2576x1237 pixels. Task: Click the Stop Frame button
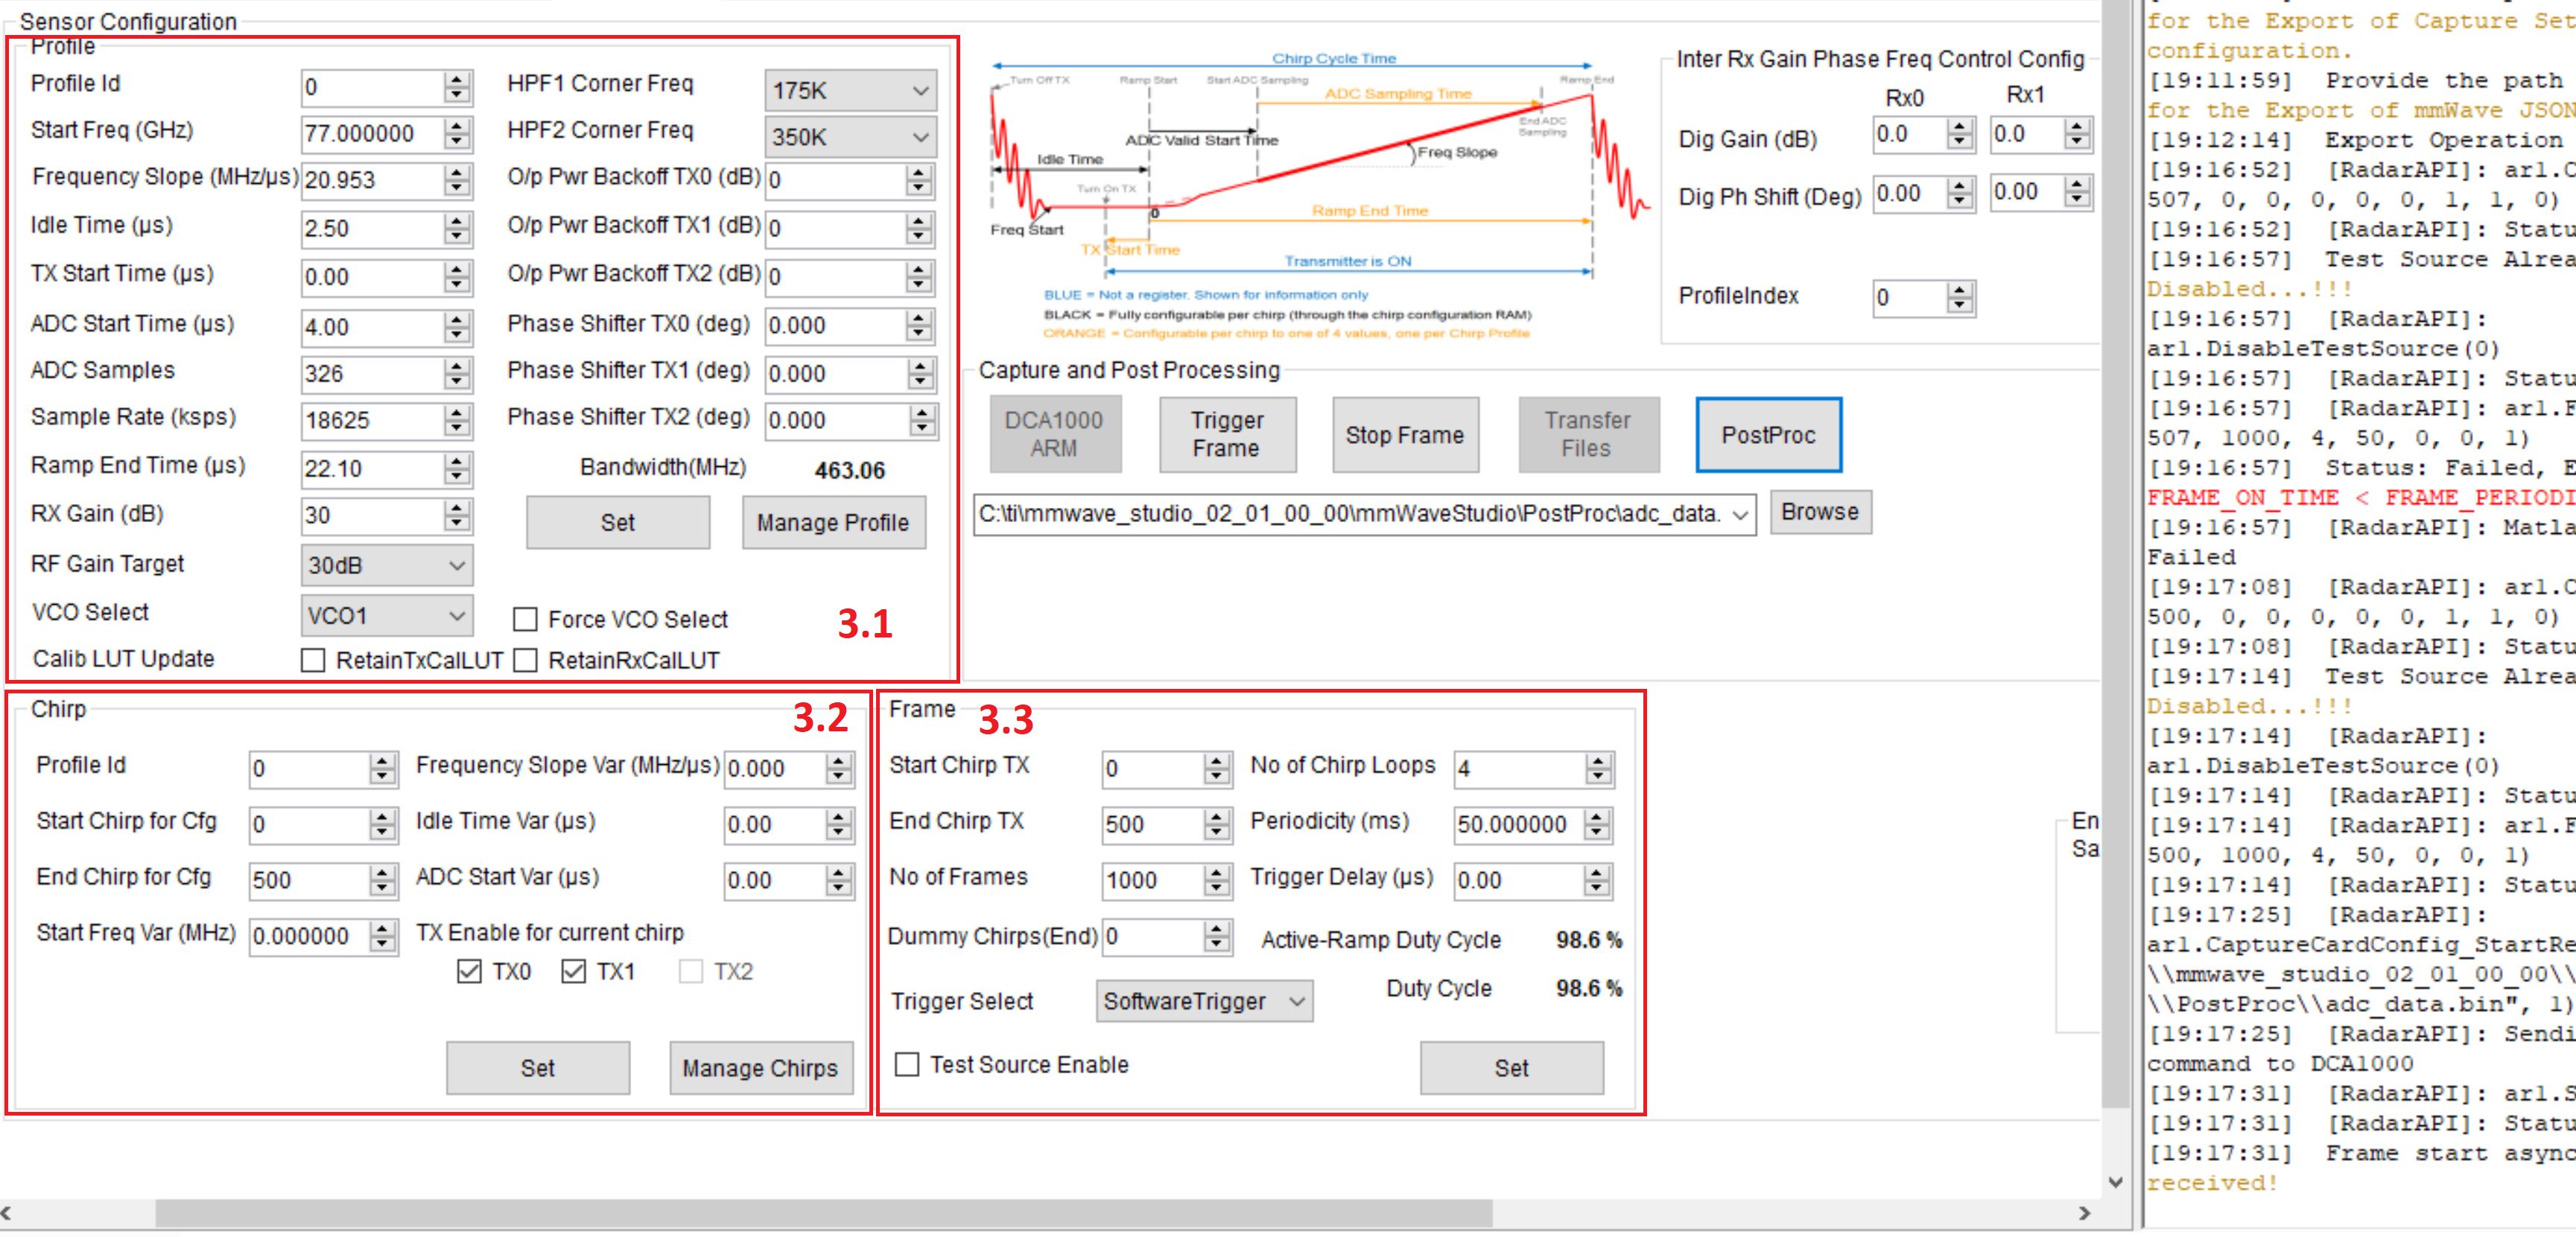[x=1404, y=434]
